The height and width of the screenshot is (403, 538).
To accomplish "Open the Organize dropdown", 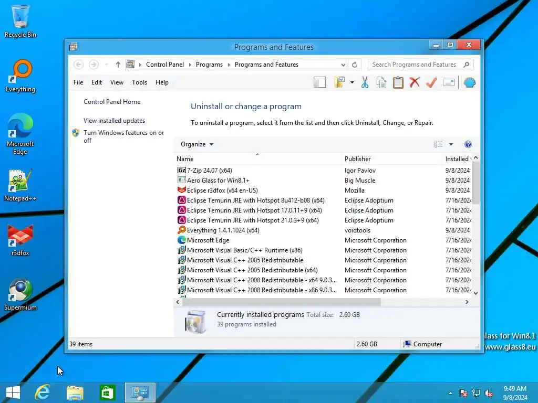I will (x=197, y=144).
